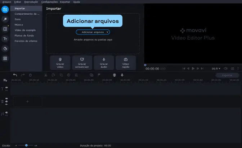Select Pacotes de efeitos category

[26, 41]
